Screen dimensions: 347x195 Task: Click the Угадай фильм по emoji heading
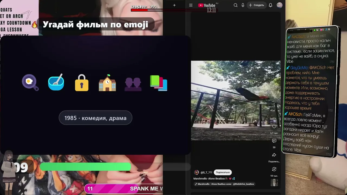[x=95, y=24]
